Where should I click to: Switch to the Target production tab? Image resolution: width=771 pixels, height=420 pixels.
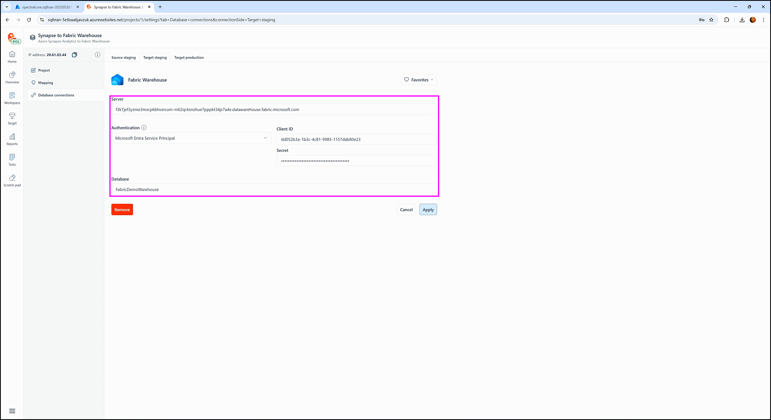[x=189, y=58]
